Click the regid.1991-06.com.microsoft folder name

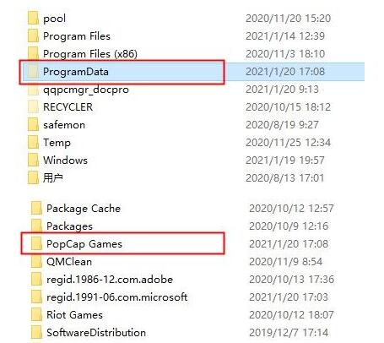pyautogui.click(x=116, y=297)
